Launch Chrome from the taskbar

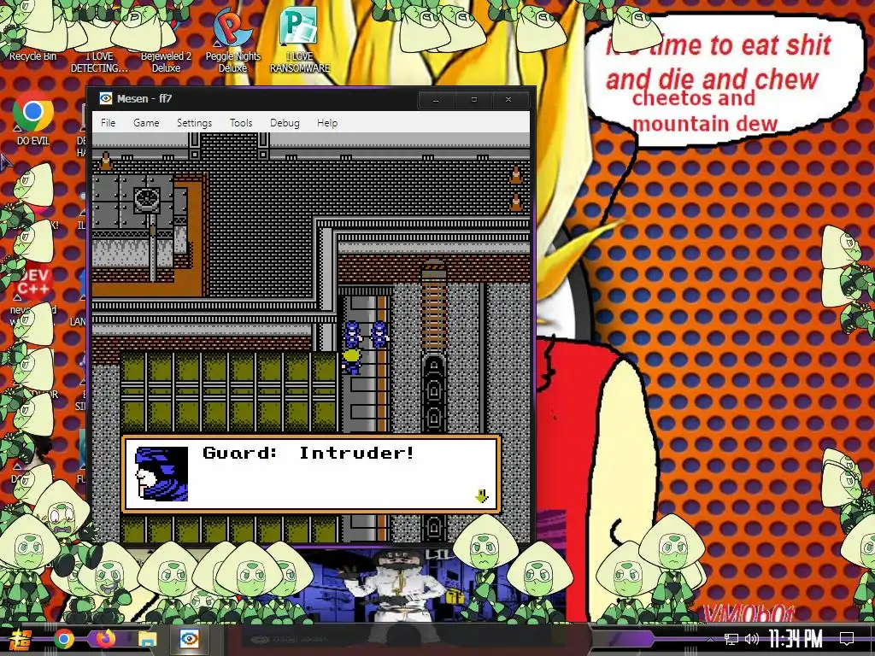point(63,639)
